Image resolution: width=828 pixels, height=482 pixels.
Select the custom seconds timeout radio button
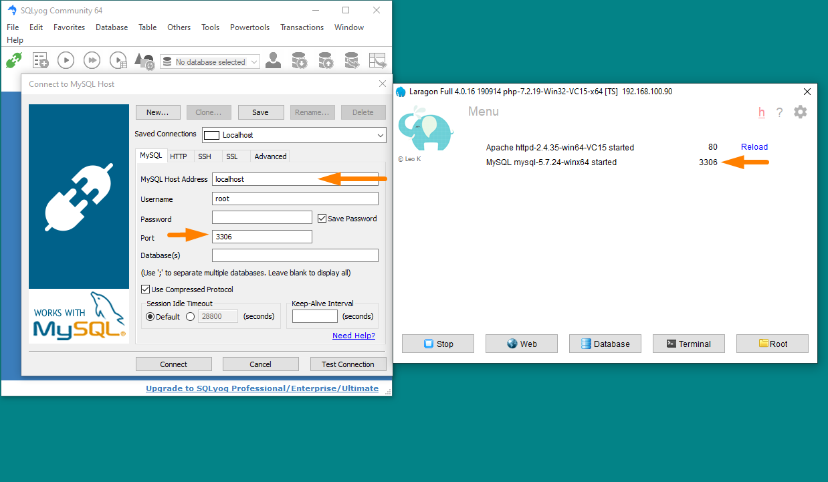click(x=190, y=316)
